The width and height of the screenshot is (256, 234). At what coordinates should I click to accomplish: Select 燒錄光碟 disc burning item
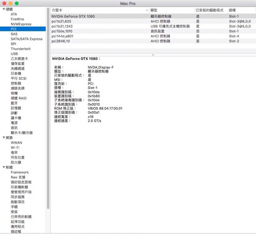pos(18,88)
